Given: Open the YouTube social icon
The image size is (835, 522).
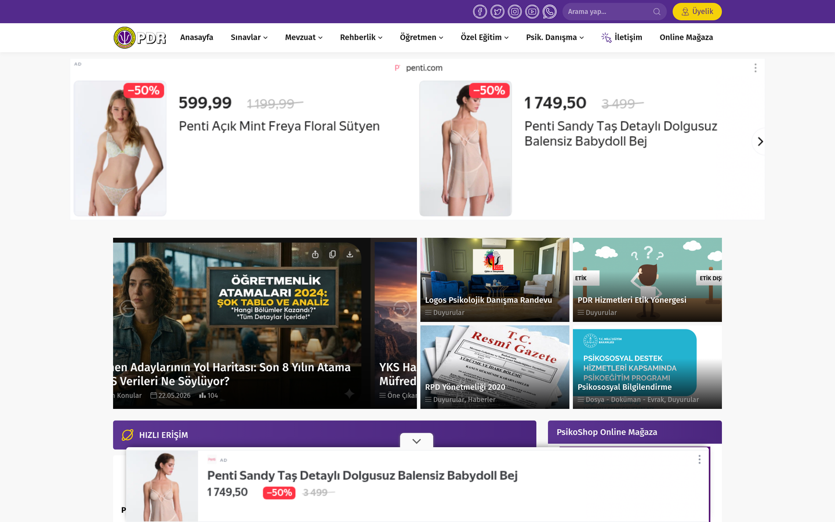Looking at the screenshot, I should tap(532, 12).
